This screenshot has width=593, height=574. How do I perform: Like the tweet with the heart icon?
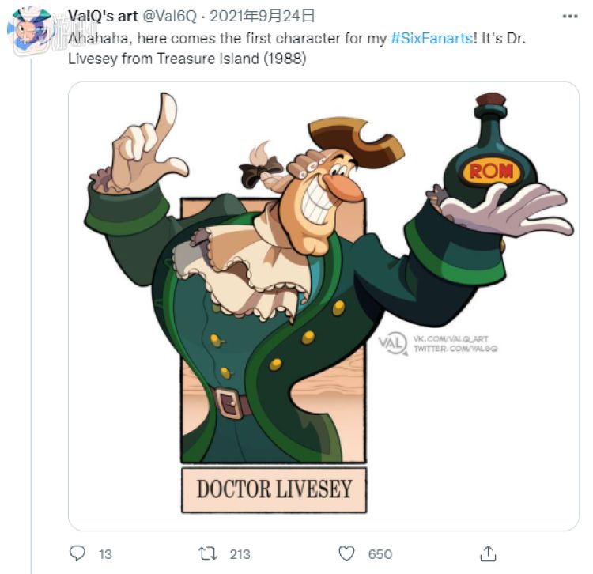345,553
